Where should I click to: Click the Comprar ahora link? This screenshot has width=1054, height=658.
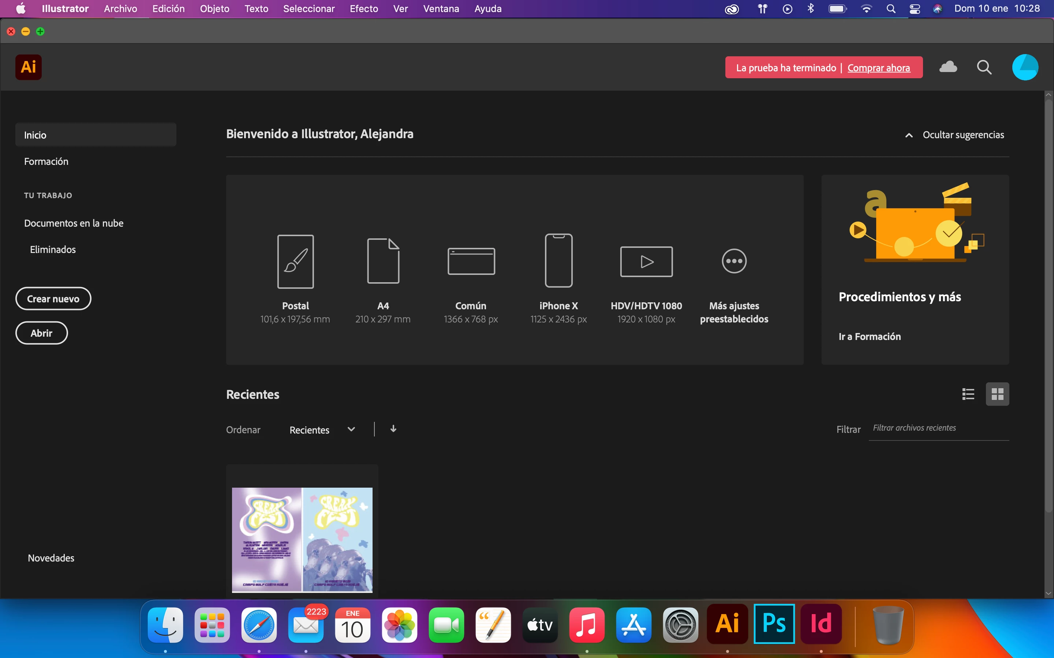pos(878,68)
